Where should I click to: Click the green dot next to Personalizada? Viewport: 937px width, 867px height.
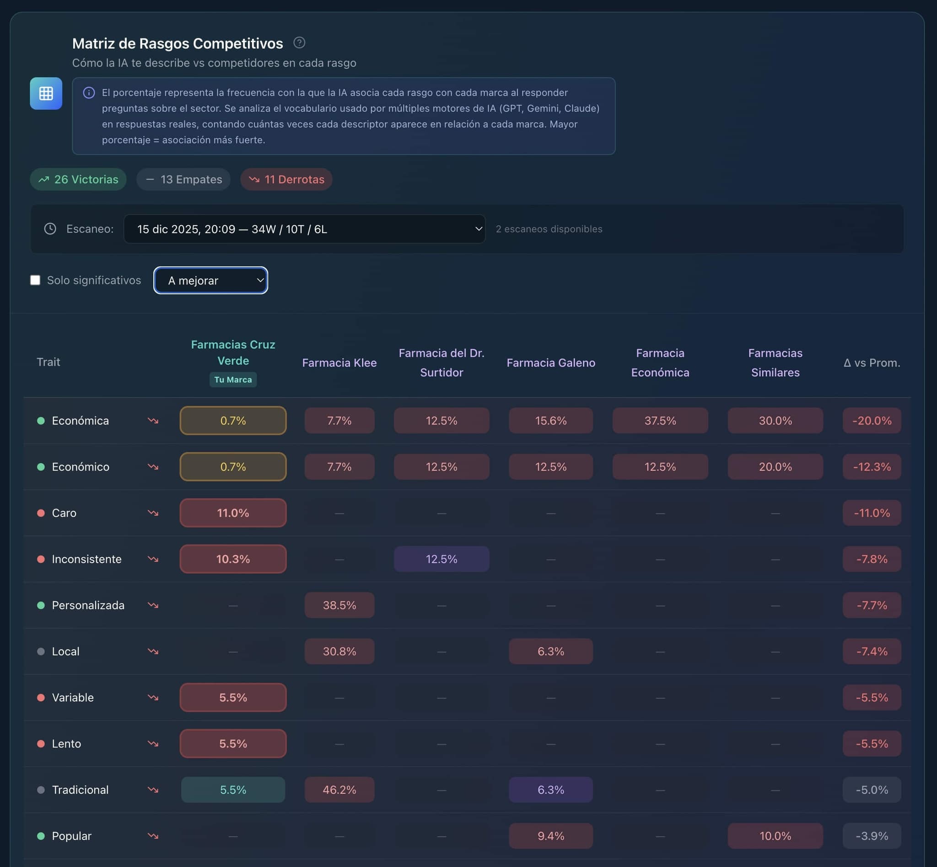click(x=41, y=605)
